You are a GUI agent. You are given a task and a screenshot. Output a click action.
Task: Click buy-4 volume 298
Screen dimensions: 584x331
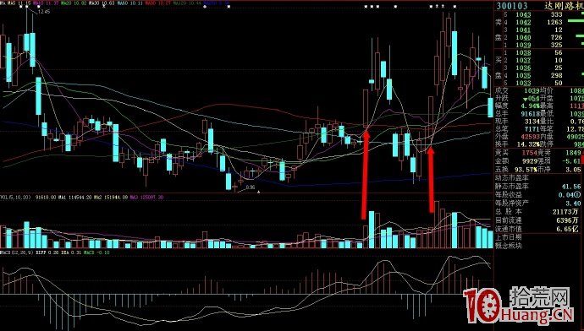click(x=556, y=75)
